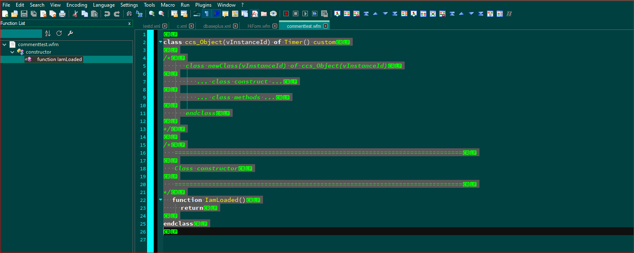Click the Close All documents toolbar icon
Image resolution: width=634 pixels, height=253 pixels.
point(53,14)
